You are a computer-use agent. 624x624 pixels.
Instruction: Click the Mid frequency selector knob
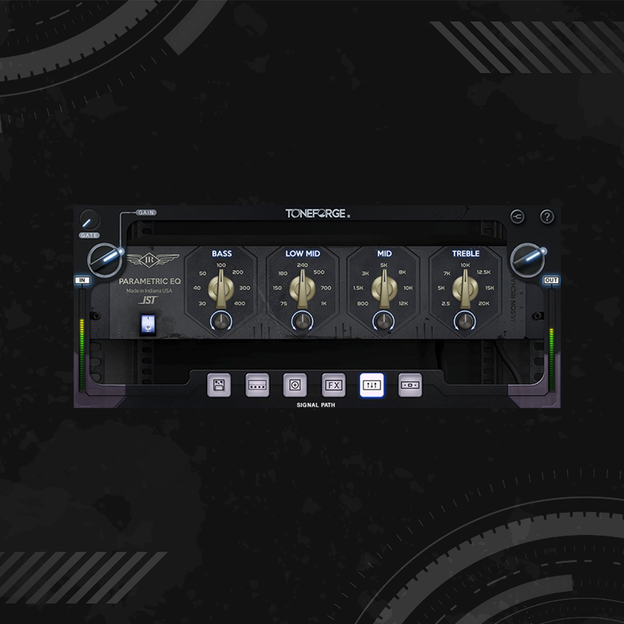click(384, 289)
